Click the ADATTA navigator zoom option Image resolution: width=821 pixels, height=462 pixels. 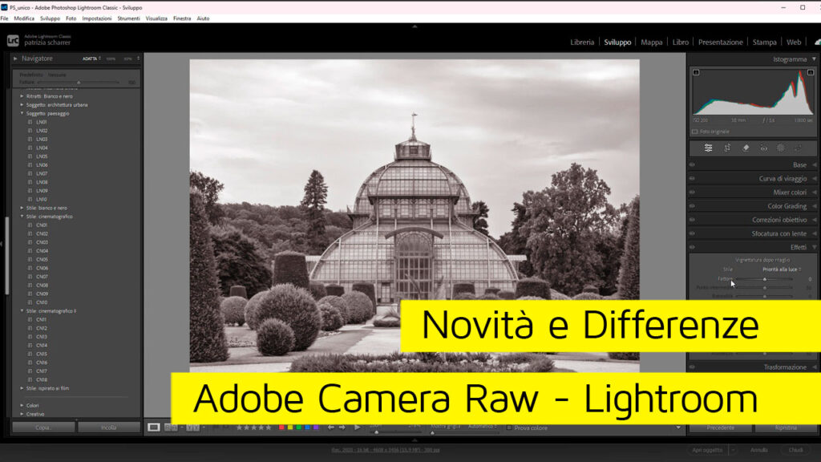pyautogui.click(x=91, y=59)
